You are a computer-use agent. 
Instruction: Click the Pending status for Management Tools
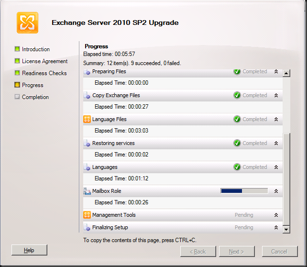[244, 215]
